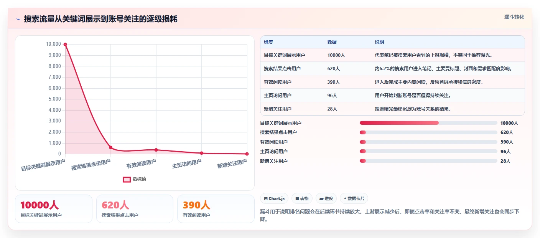Click the 表格 tag chip
540x238 pixels.
302,198
